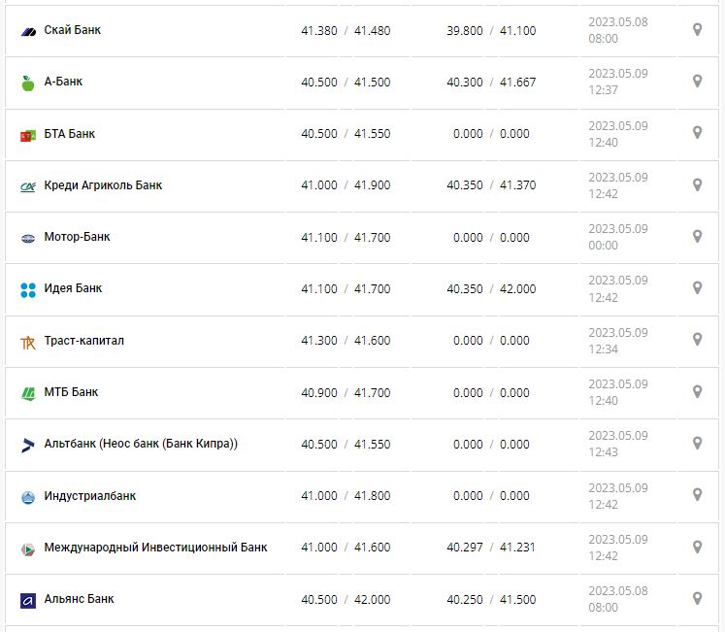Open the map pin for Траст-капитал
725x632 pixels.
coord(697,340)
